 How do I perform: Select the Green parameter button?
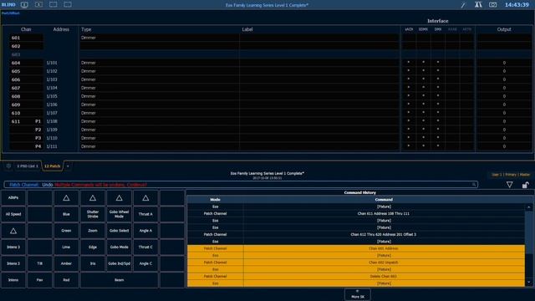(66, 231)
